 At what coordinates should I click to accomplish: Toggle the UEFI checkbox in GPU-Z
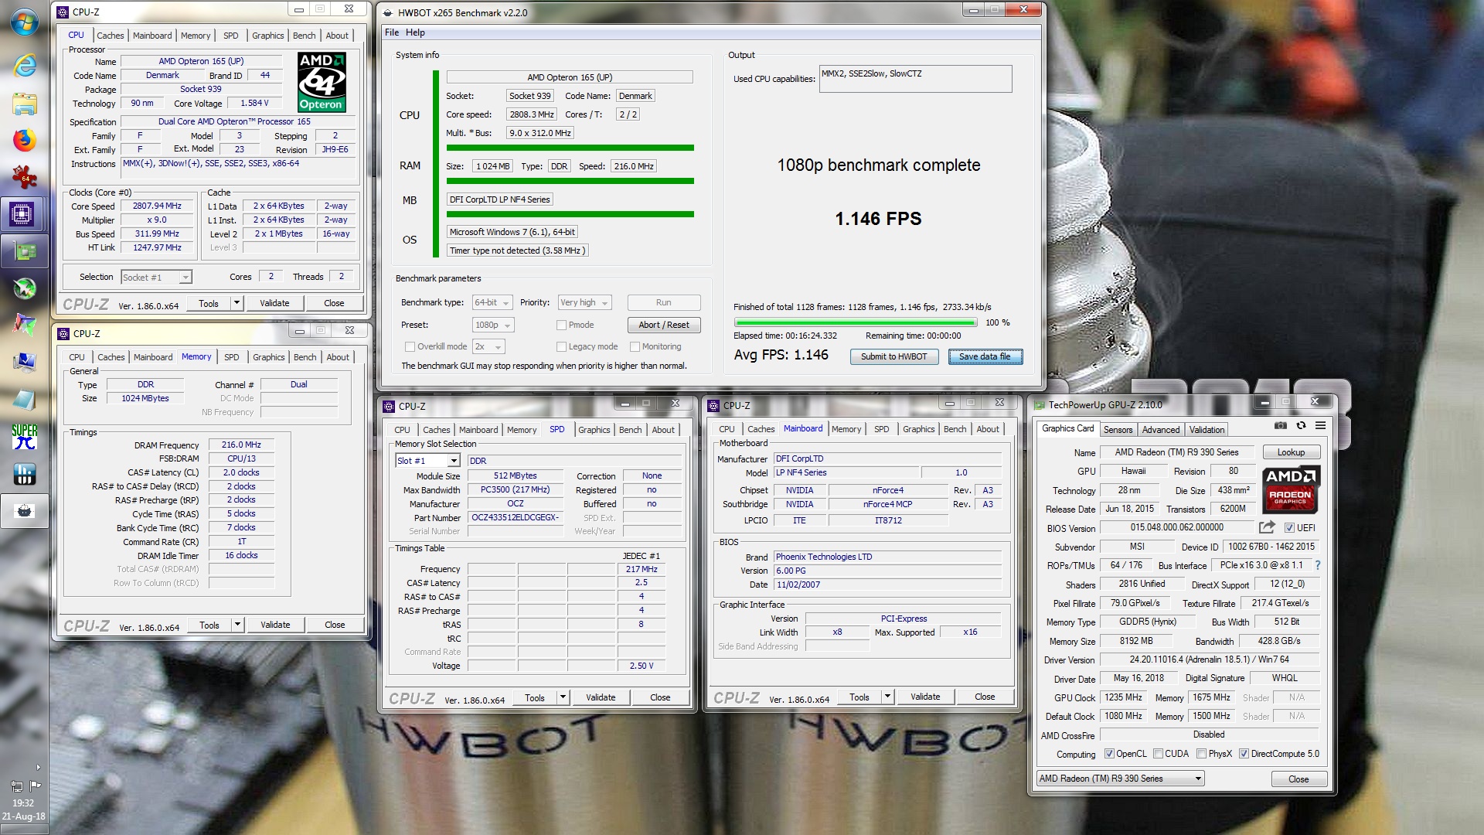pyautogui.click(x=1289, y=528)
